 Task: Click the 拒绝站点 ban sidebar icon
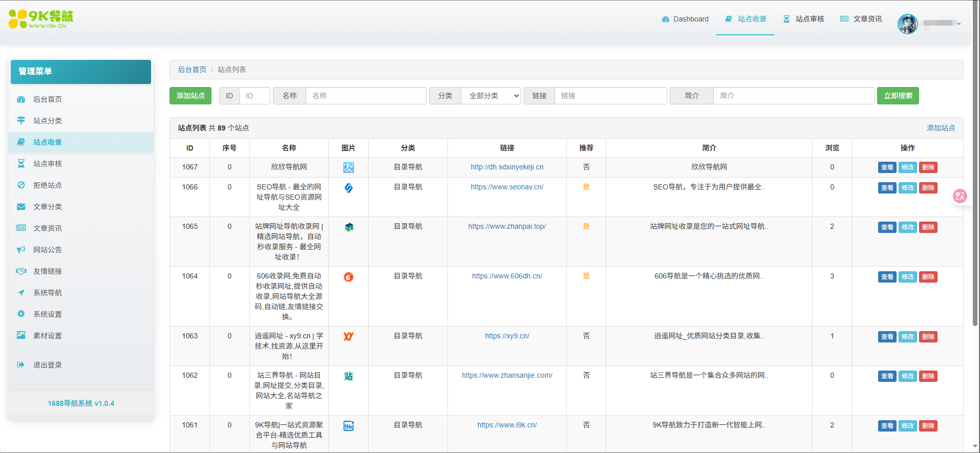(x=21, y=185)
